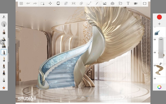The image size is (166, 104).
Task: Hide the bottom background layer with eye icon
Action: click(x=155, y=78)
